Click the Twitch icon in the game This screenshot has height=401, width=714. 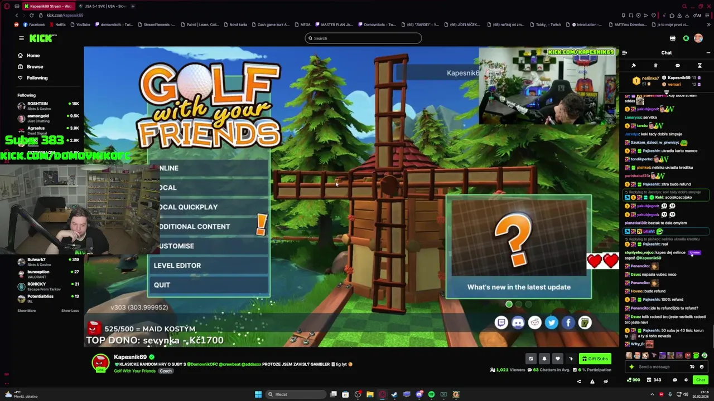[501, 322]
